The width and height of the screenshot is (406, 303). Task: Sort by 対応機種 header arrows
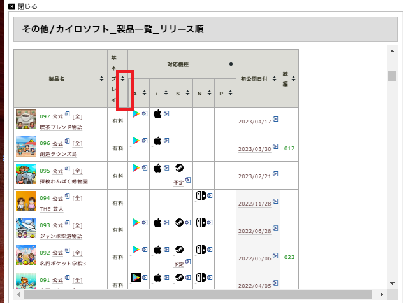coord(231,64)
